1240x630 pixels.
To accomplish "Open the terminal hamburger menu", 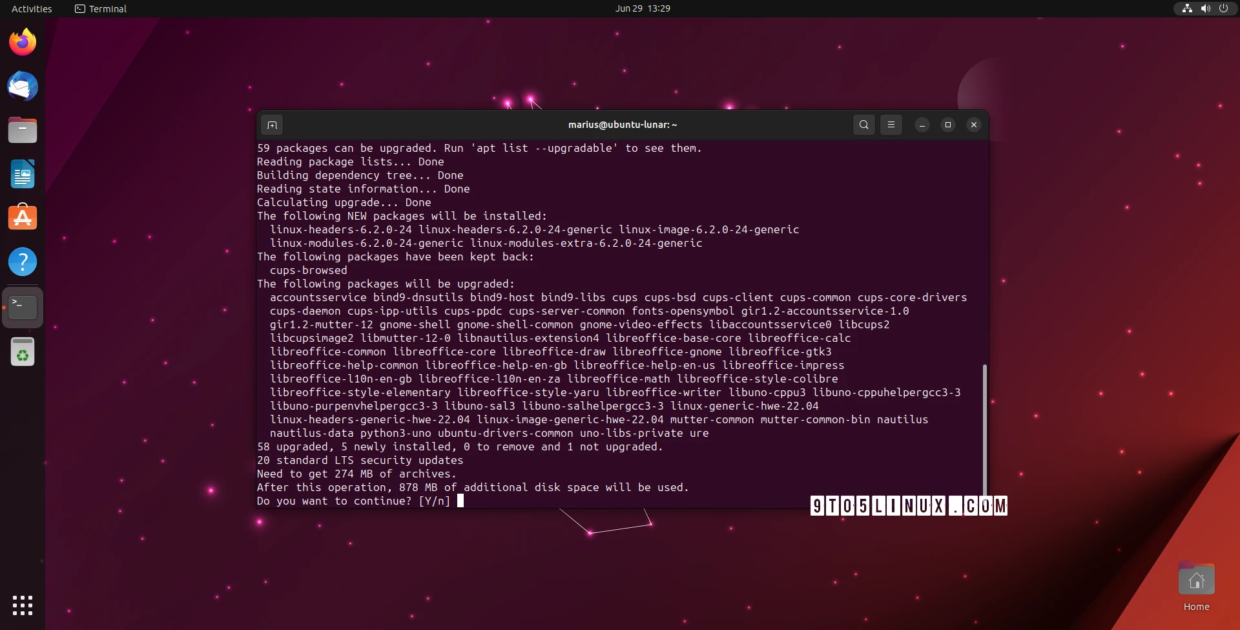I will coord(891,125).
